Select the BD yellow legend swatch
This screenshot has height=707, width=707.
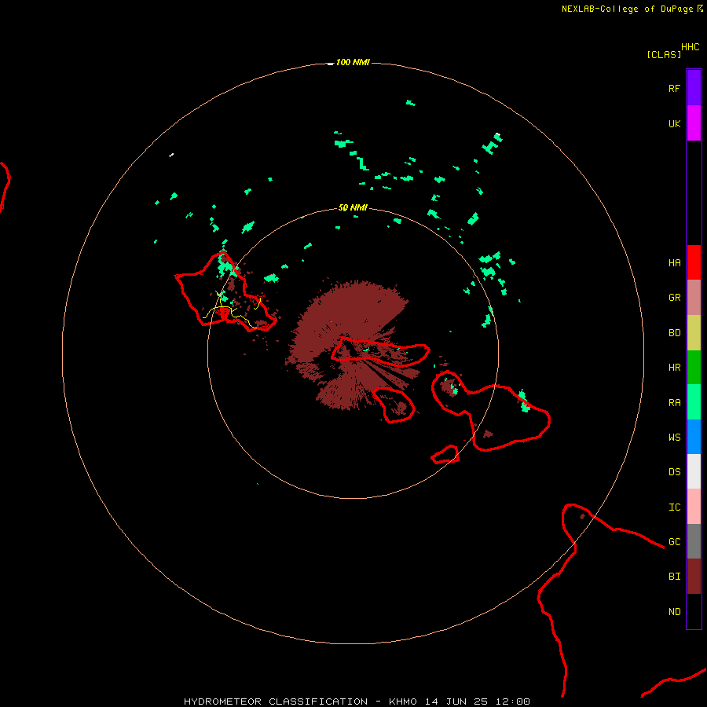(x=694, y=333)
